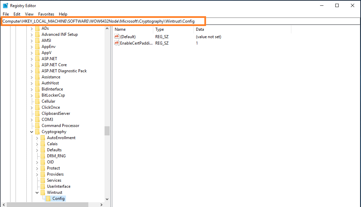Viewport: 361px width, 207px height.
Task: Click the Config folder icon
Action: tap(48, 199)
